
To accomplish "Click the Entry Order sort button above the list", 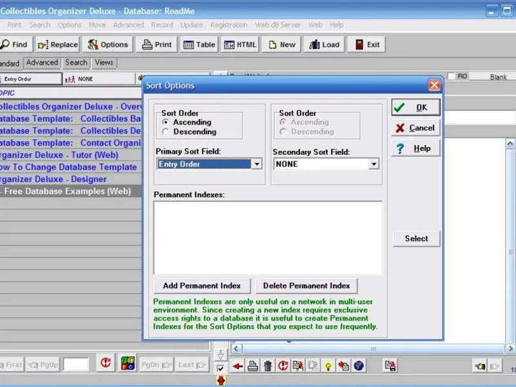I will pyautogui.click(x=30, y=79).
